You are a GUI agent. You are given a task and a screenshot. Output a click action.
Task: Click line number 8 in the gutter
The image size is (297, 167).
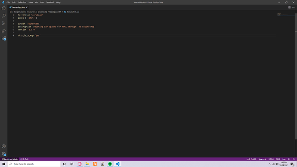coord(13,35)
